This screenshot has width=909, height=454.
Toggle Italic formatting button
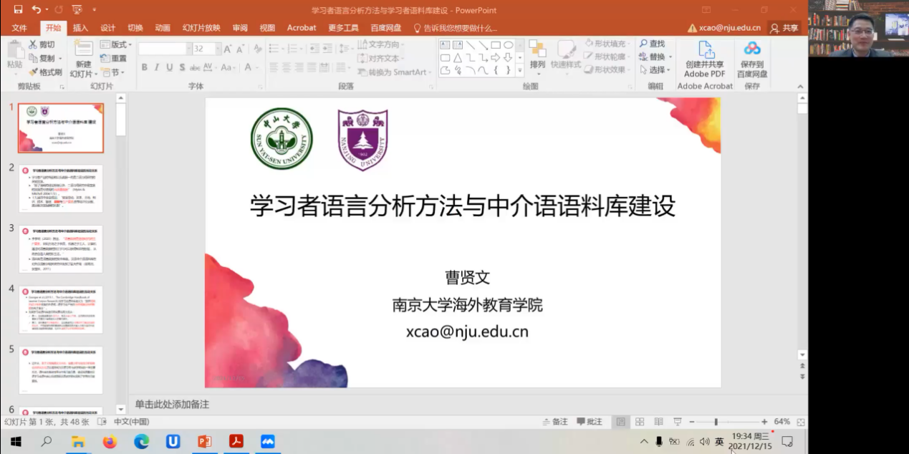157,67
